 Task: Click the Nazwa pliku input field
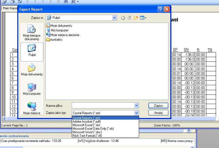point(103,105)
